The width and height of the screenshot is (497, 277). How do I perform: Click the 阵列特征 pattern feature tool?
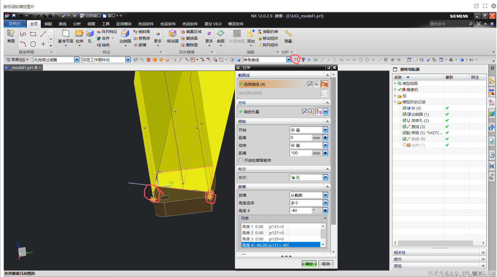tap(107, 32)
